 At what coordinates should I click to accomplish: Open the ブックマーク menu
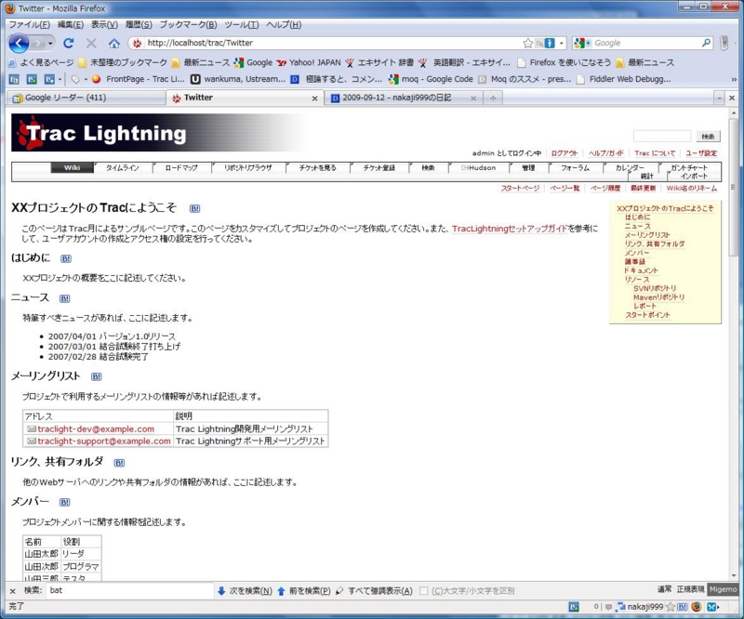tap(188, 25)
